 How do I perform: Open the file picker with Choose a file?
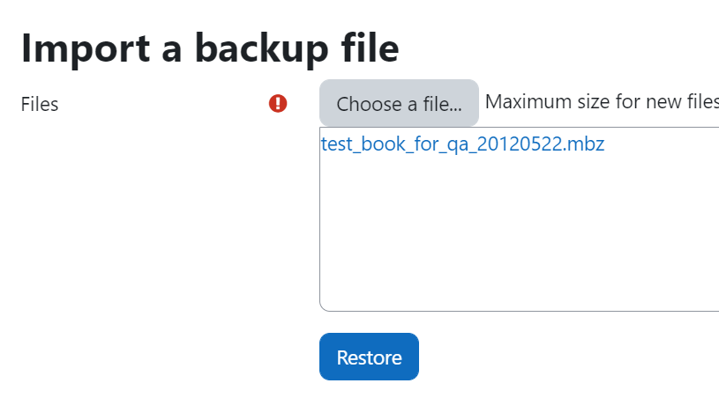click(x=399, y=103)
